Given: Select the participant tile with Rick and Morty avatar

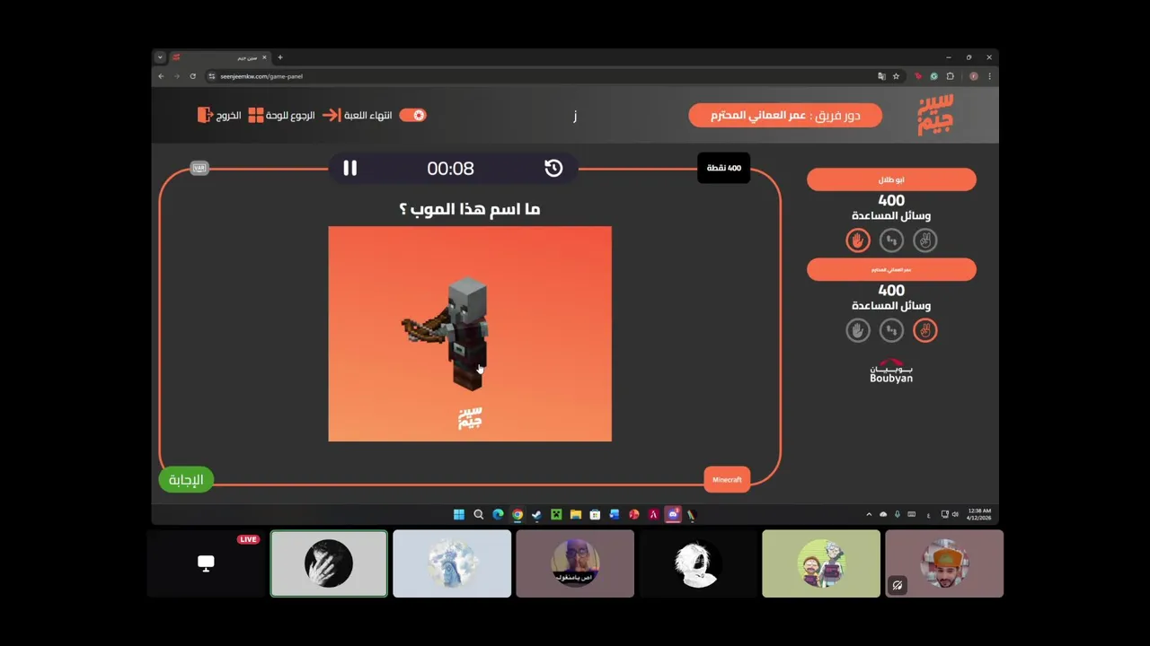Looking at the screenshot, I should click(821, 563).
